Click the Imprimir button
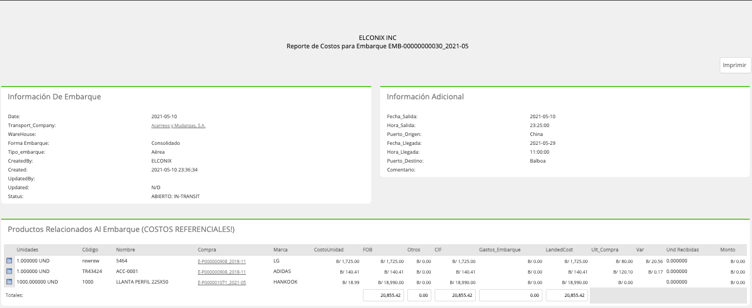Screen dimensions: 752x308 pyautogui.click(x=735, y=65)
